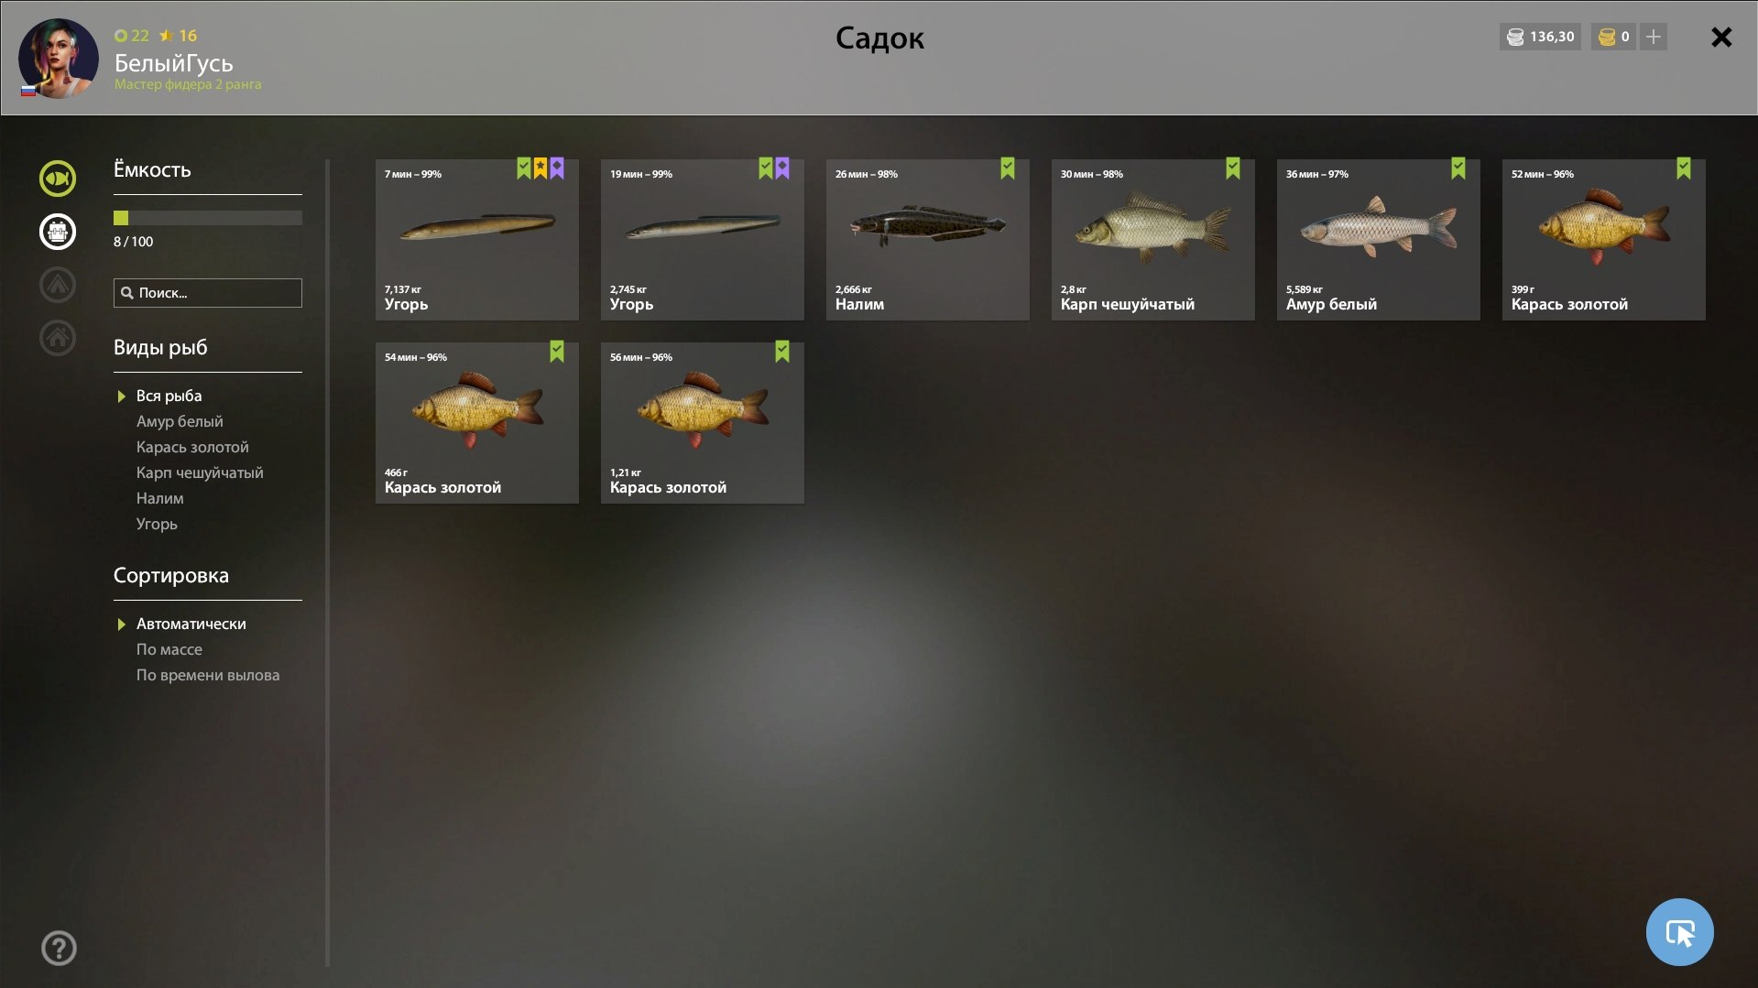Filter fish list by Налим
This screenshot has width=1758, height=988.
[x=160, y=498]
